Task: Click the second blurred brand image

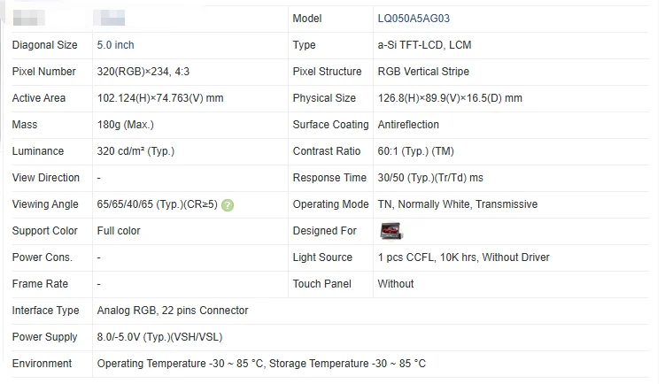Action: click(109, 19)
